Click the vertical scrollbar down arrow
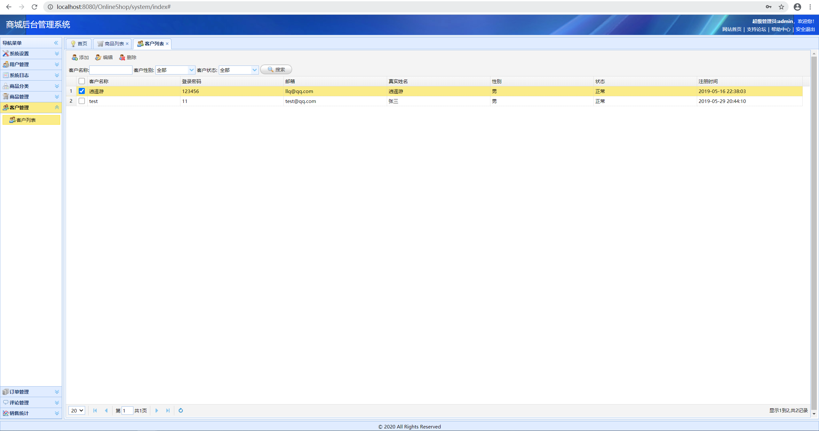The image size is (819, 431). point(814,414)
